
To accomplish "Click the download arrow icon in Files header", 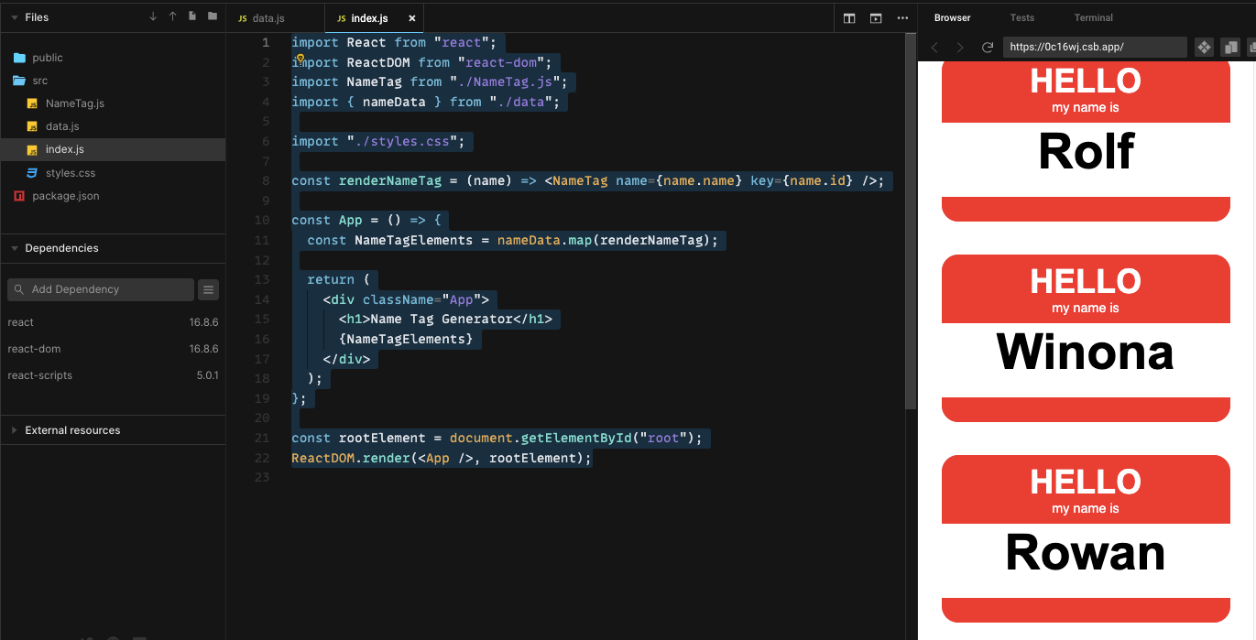I will click(153, 16).
